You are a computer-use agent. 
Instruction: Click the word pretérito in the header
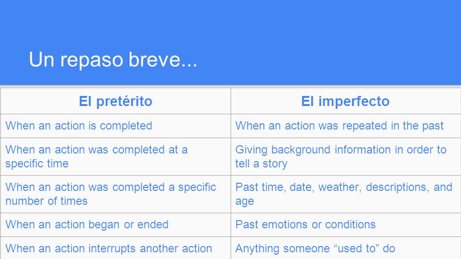point(124,101)
